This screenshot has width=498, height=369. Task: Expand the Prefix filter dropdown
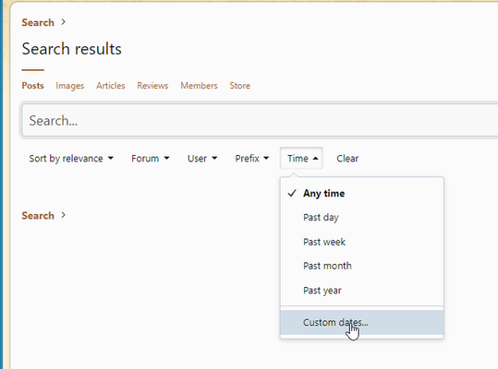252,158
